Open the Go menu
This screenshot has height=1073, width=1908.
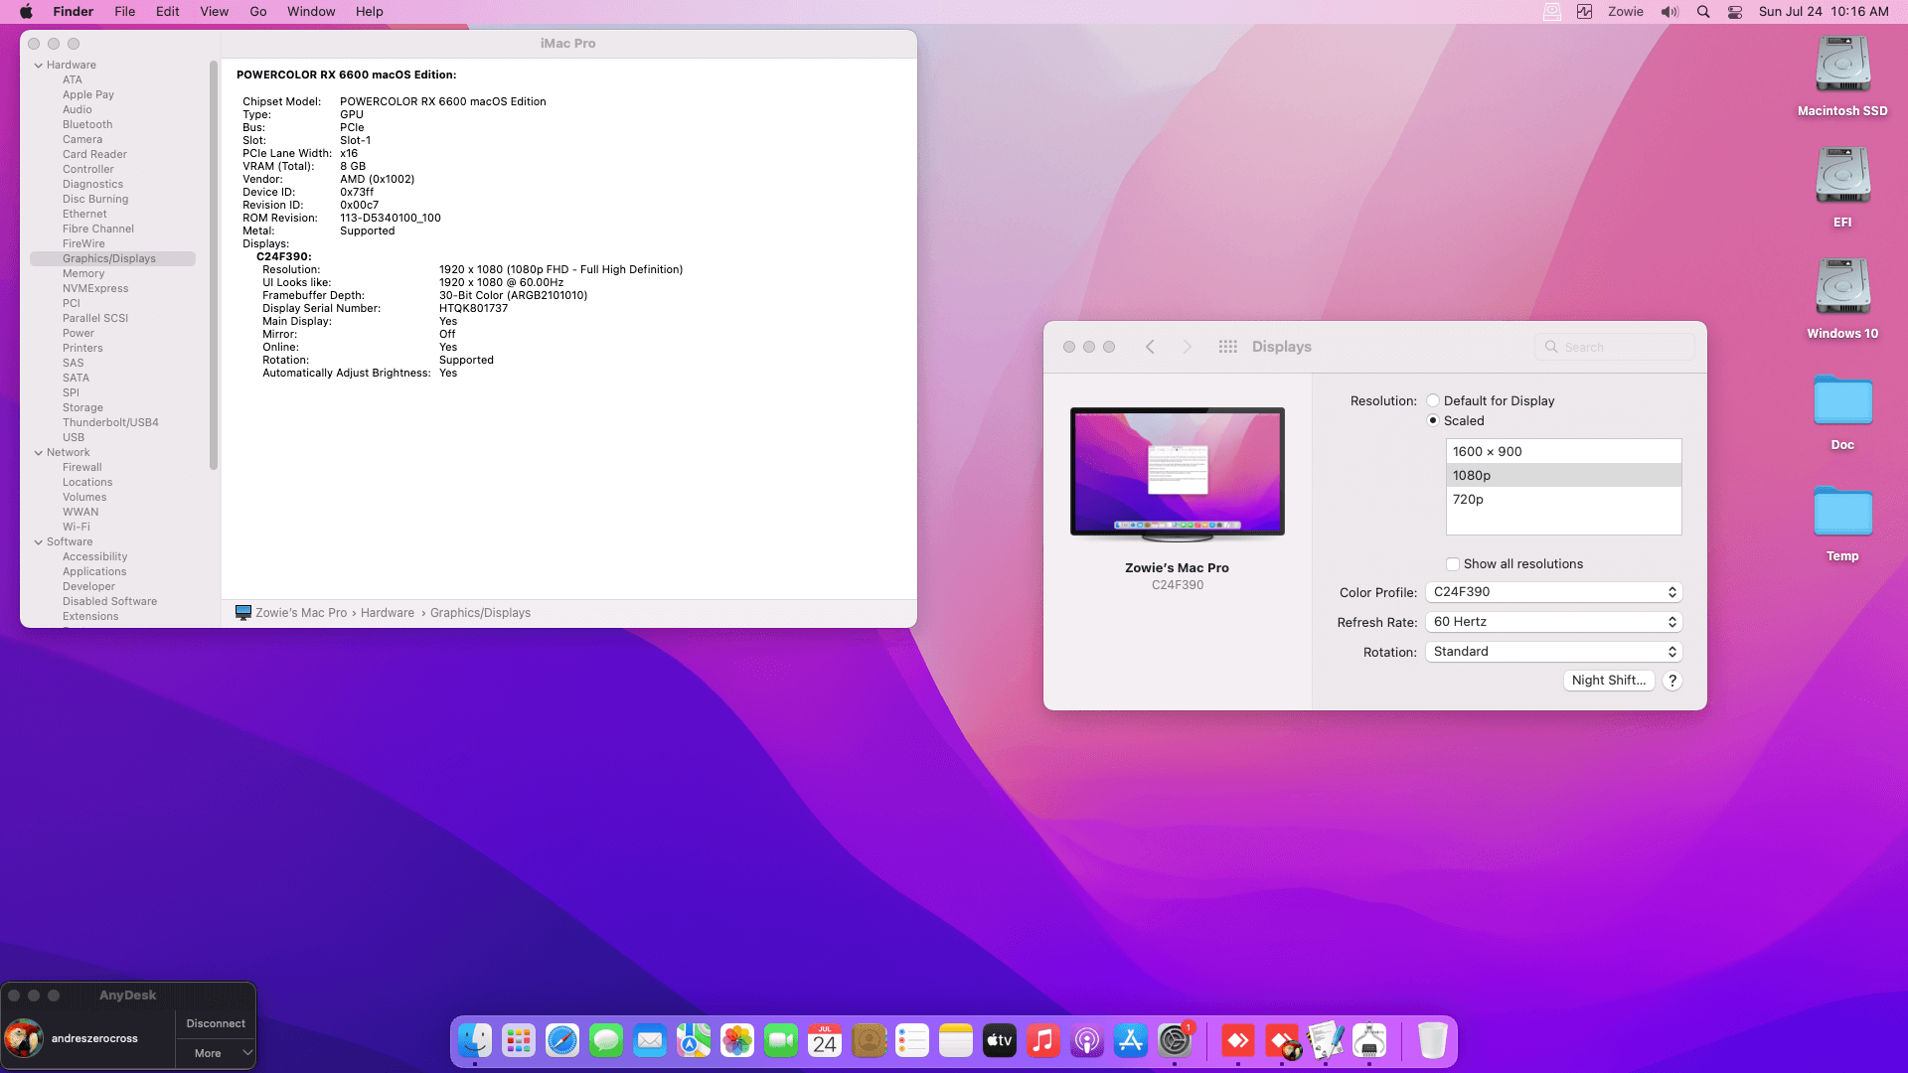tap(258, 12)
